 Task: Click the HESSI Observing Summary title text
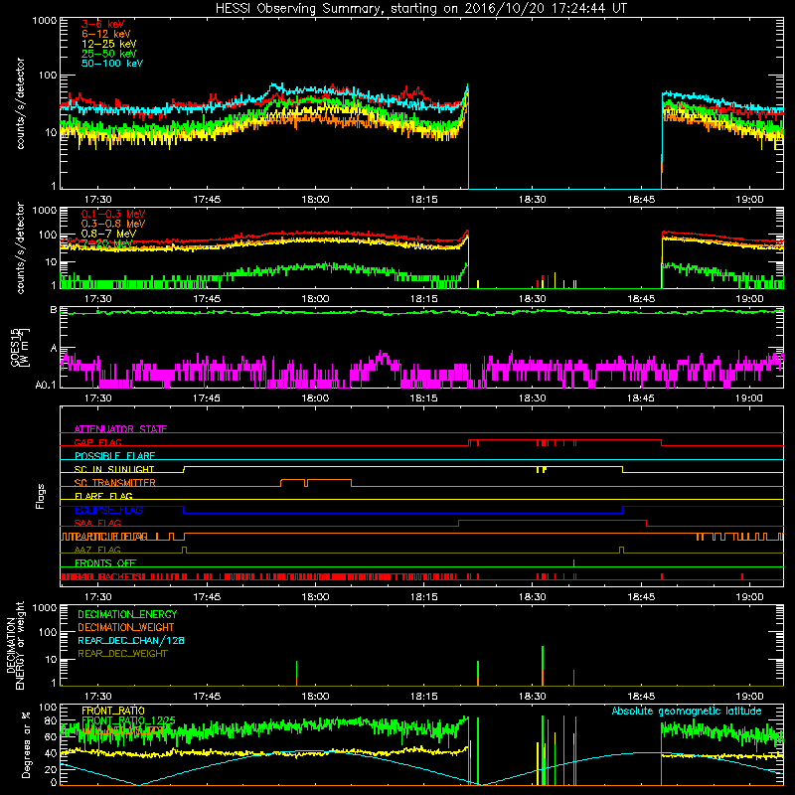click(x=420, y=9)
